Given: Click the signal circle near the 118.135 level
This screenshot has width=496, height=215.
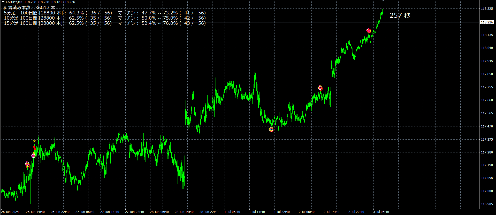Looking at the screenshot, I should point(369,31).
